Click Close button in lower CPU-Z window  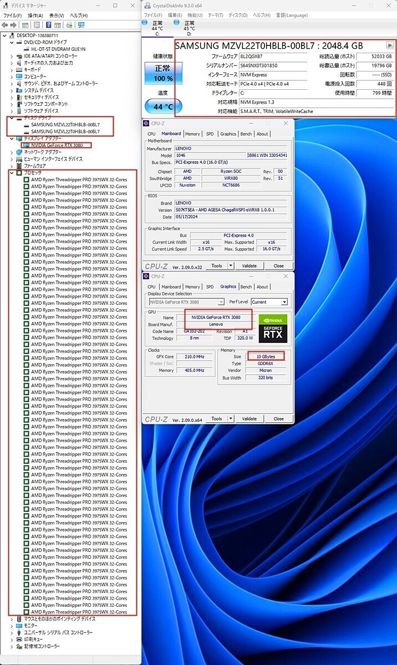pyautogui.click(x=278, y=419)
